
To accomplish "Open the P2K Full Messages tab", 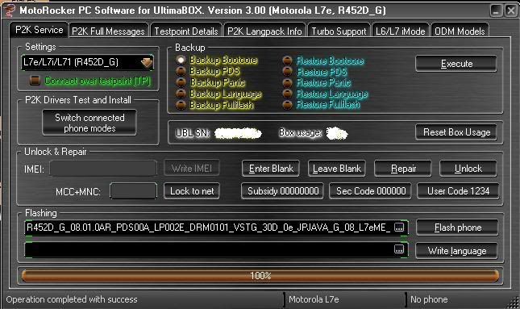I will 109,31.
